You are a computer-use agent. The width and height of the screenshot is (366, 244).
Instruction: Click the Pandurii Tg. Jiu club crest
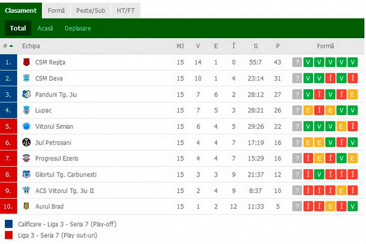coord(26,94)
